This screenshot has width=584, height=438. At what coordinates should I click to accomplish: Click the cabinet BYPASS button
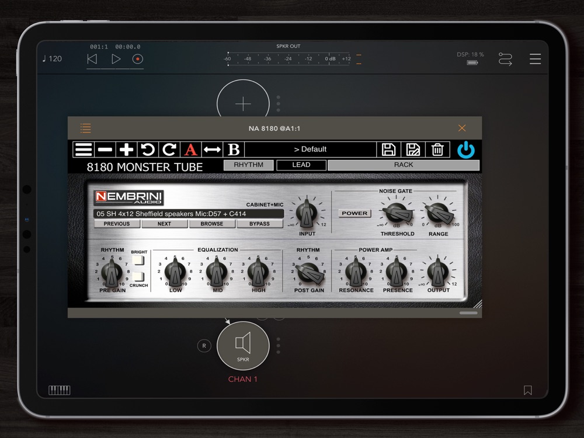coord(260,224)
